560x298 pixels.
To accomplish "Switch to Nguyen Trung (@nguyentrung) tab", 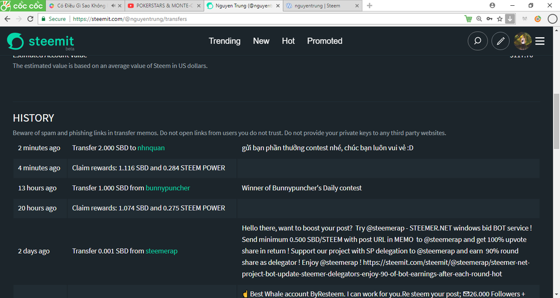I will [x=244, y=6].
